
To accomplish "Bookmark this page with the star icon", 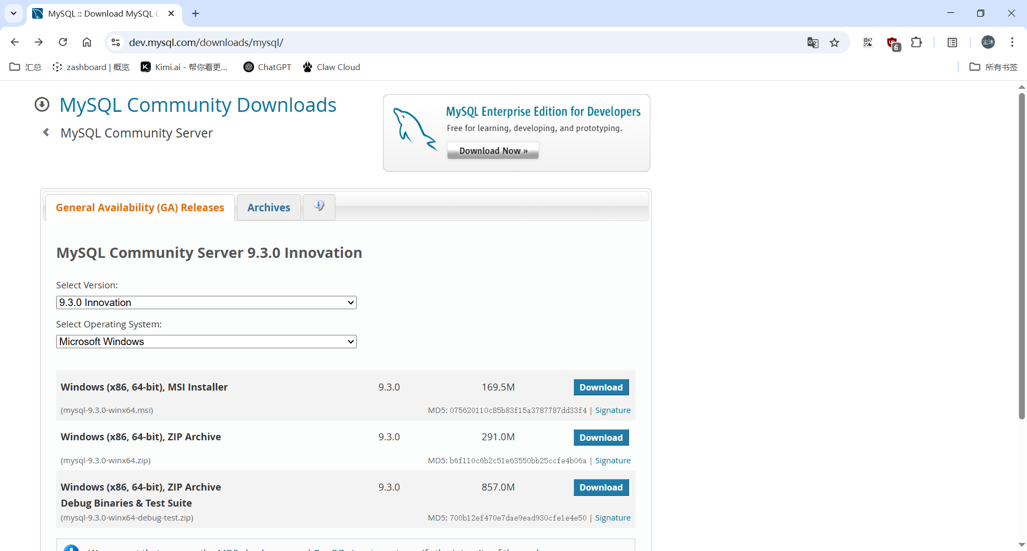I will tap(834, 43).
